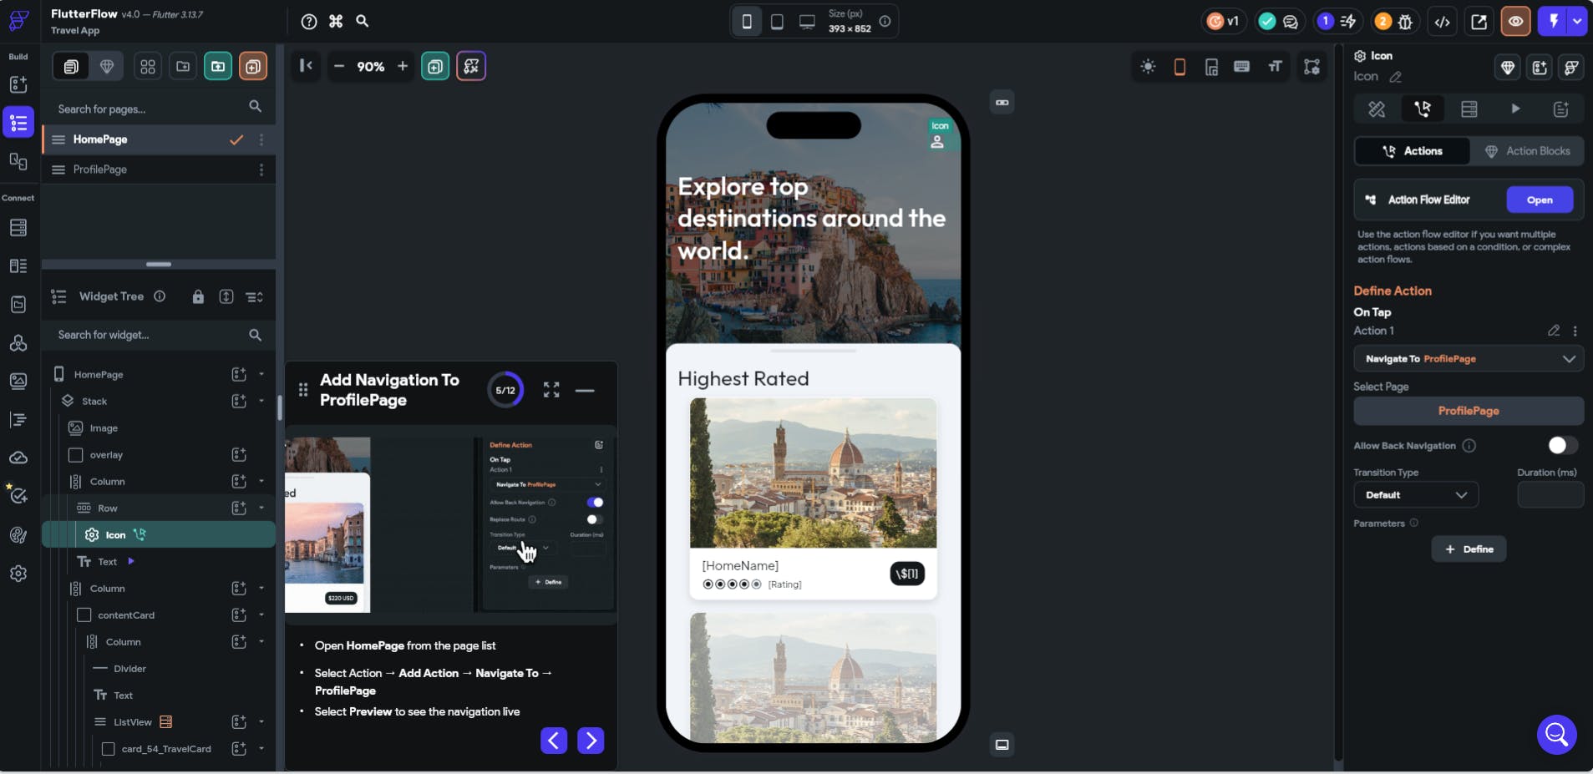Image resolution: width=1593 pixels, height=774 pixels.
Task: Expand all widget tree icon
Action: 255,296
